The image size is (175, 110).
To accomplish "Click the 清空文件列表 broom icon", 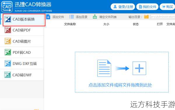I will tap(95, 17).
